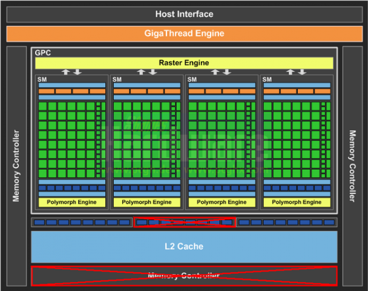Click the third SM's Polymorph Engine
Viewport: 368px width, 291px height.
click(x=222, y=202)
